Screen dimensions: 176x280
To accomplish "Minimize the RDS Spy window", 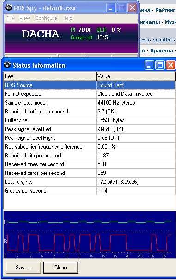I will click(x=111, y=8).
